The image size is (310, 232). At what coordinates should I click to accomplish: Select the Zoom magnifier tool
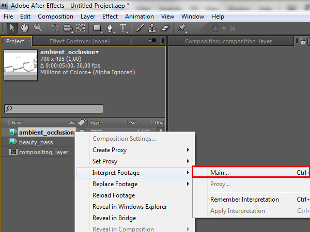(38, 28)
